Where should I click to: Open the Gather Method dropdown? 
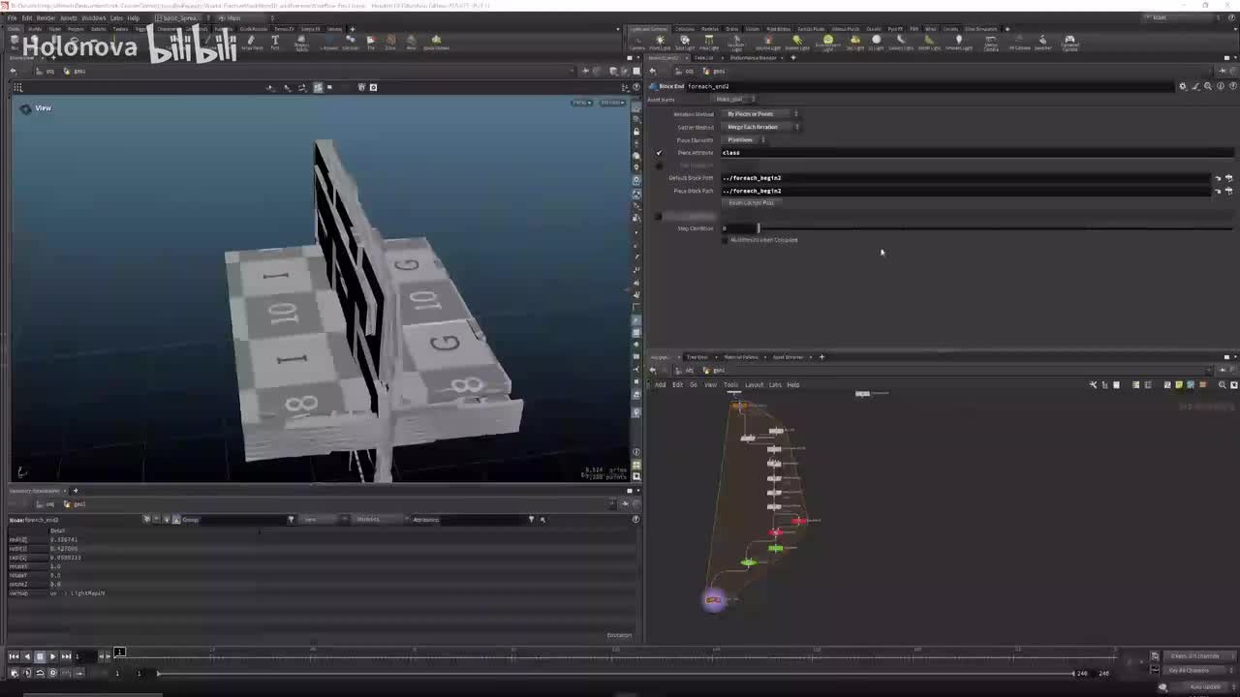pos(761,127)
